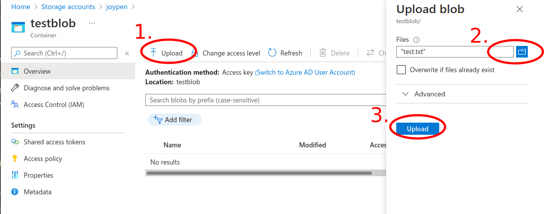Click the Upload toolbar button

[166, 53]
